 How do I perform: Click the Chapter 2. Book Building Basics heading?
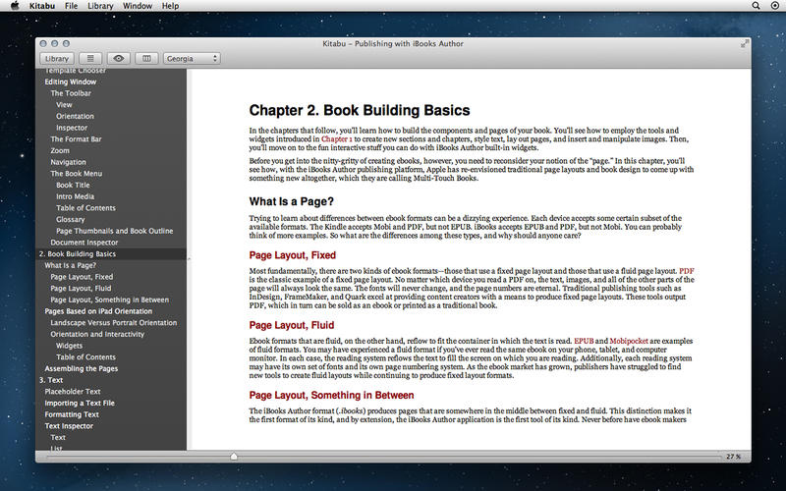pos(360,110)
